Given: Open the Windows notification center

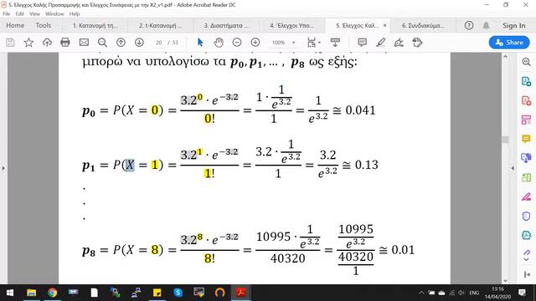Looking at the screenshot, I should pyautogui.click(x=523, y=293).
